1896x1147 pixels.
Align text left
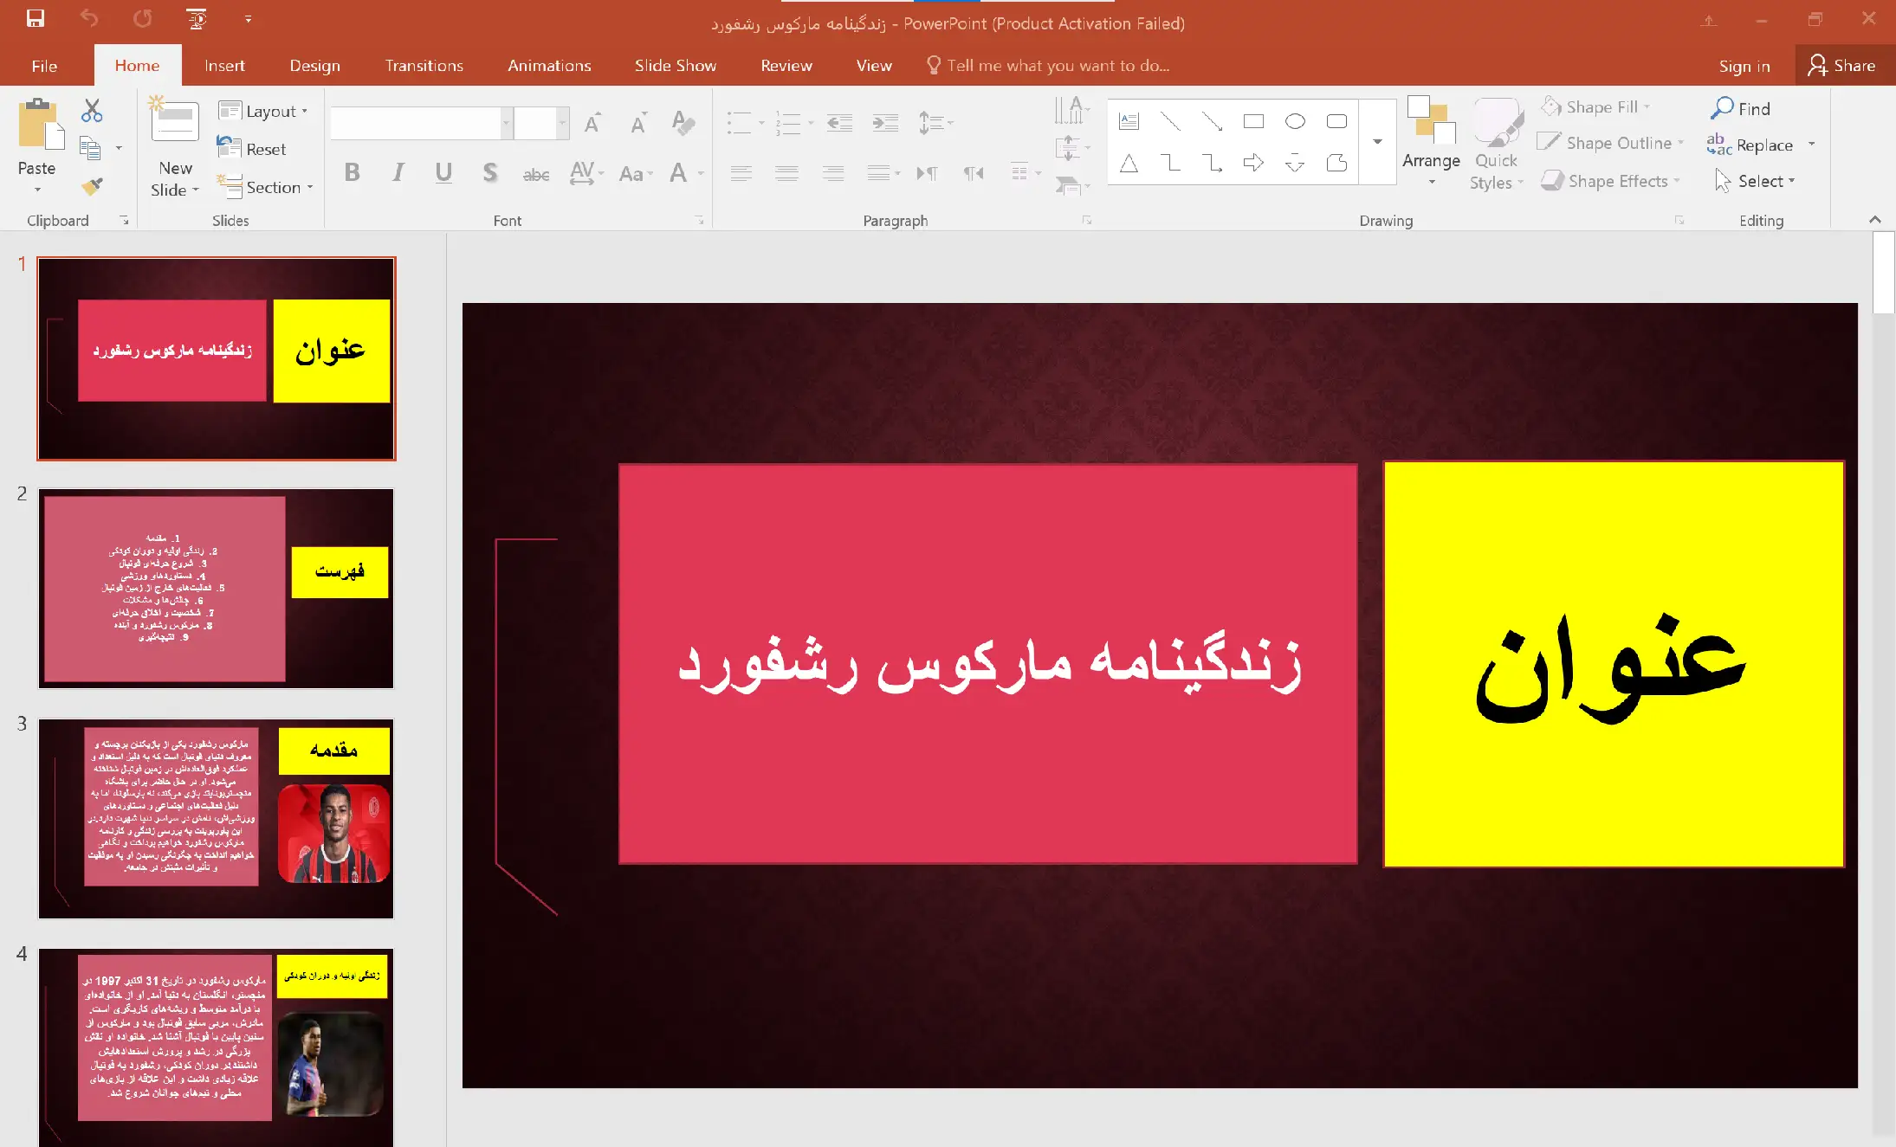coord(741,173)
